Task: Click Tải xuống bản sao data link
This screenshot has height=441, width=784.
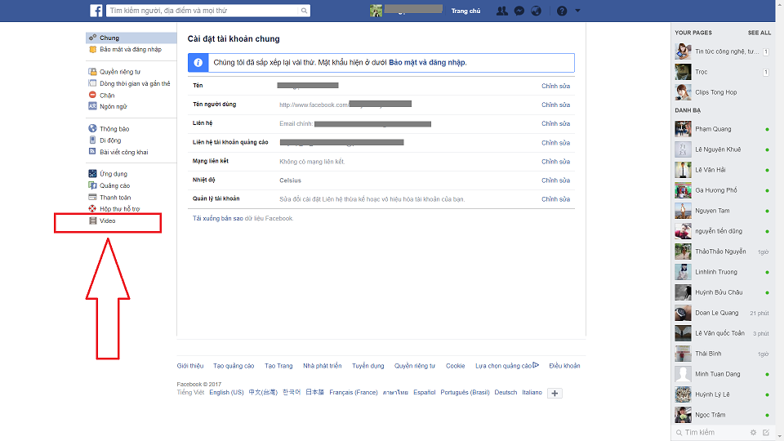Action: (218, 219)
